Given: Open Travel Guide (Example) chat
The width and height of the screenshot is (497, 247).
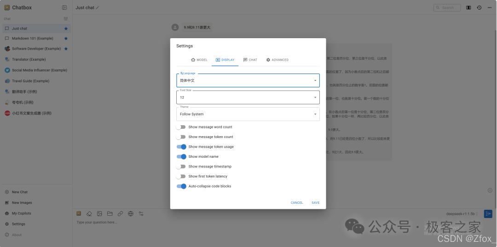Looking at the screenshot, I should pyautogui.click(x=36, y=81).
